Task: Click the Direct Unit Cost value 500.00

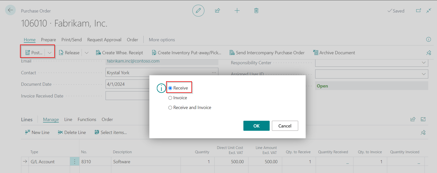Action: [x=231, y=161]
